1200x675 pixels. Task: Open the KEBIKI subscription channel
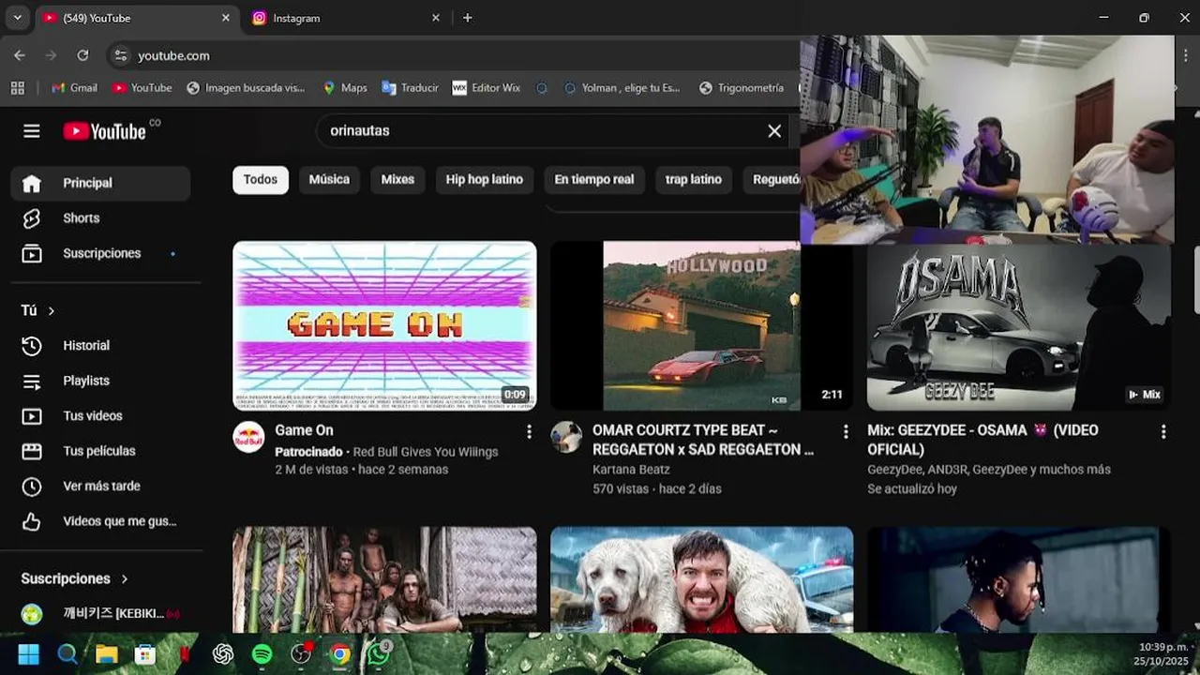pyautogui.click(x=100, y=614)
